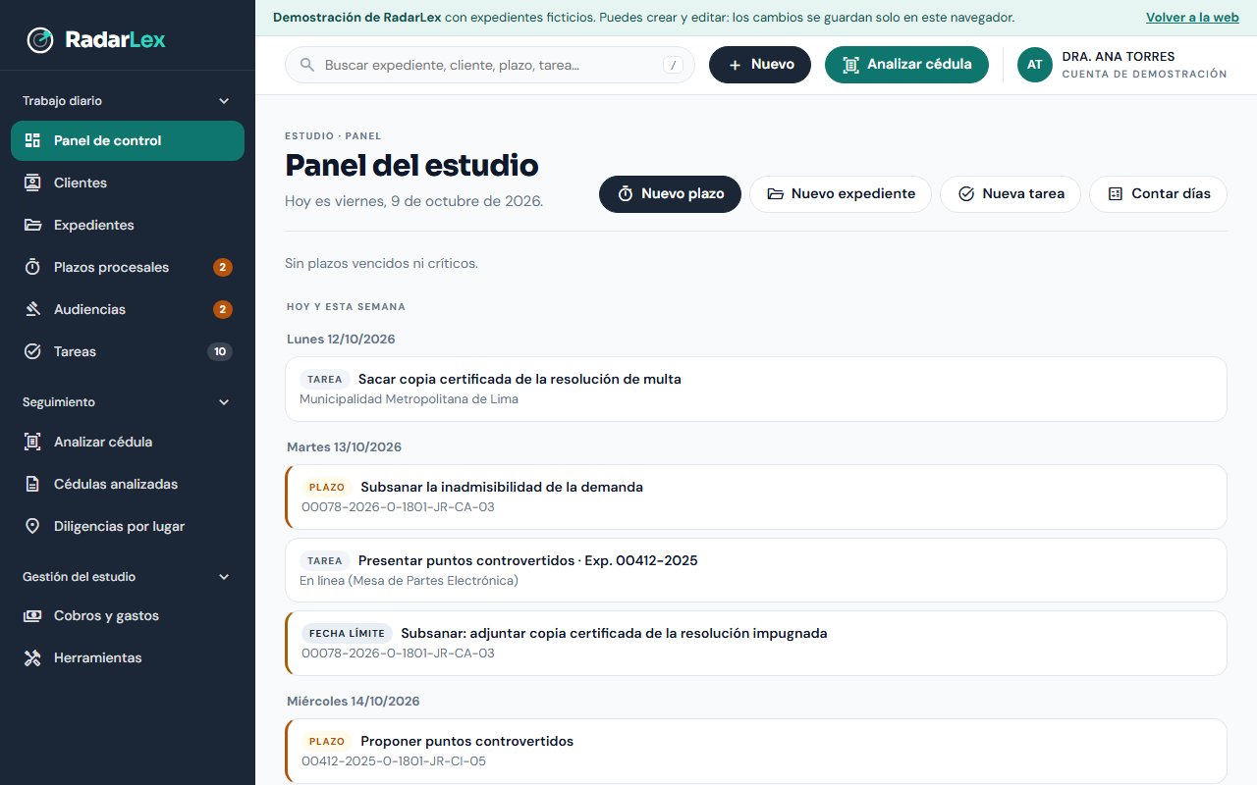Viewport: 1257px width, 785px height.
Task: Click the Miércoles 14/10/2026 date heading
Action: tap(354, 702)
